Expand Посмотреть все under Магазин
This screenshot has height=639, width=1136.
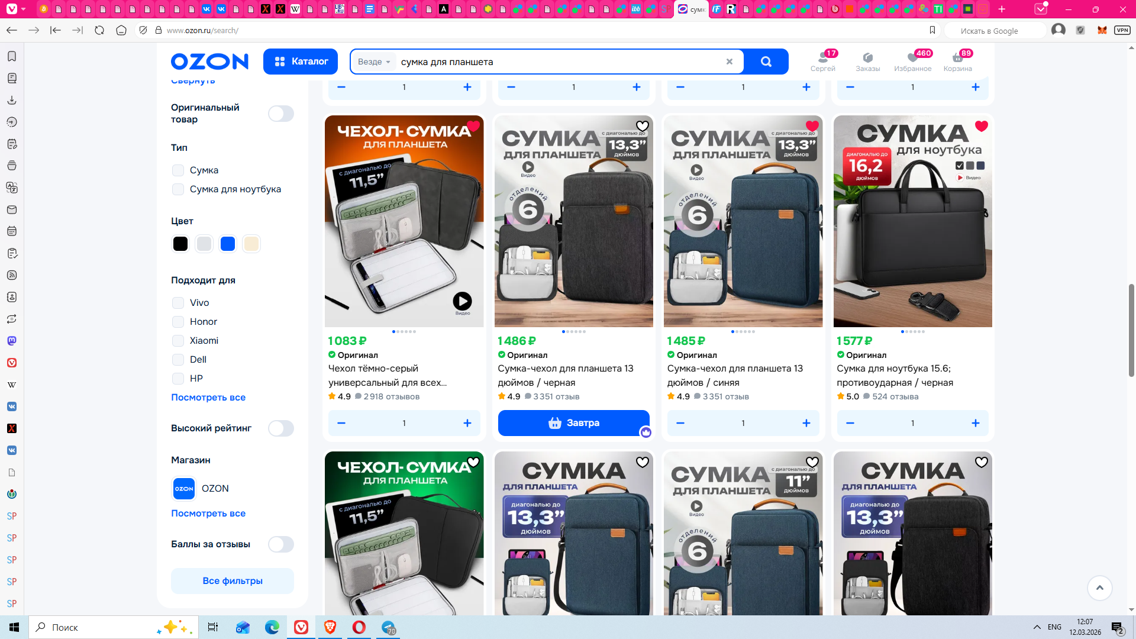pos(208,514)
